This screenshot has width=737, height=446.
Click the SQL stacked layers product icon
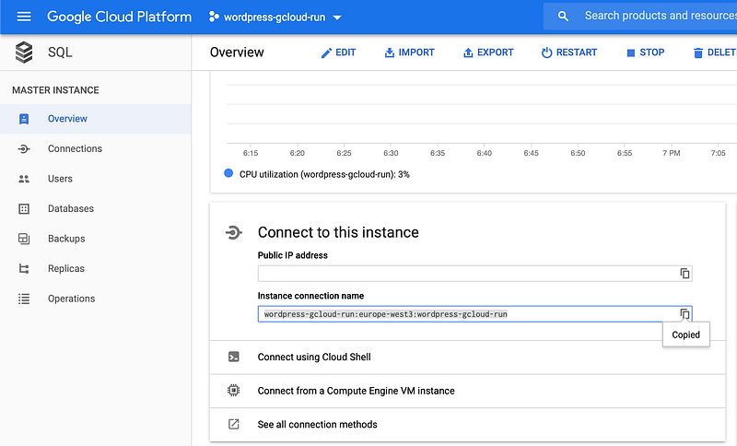point(24,53)
